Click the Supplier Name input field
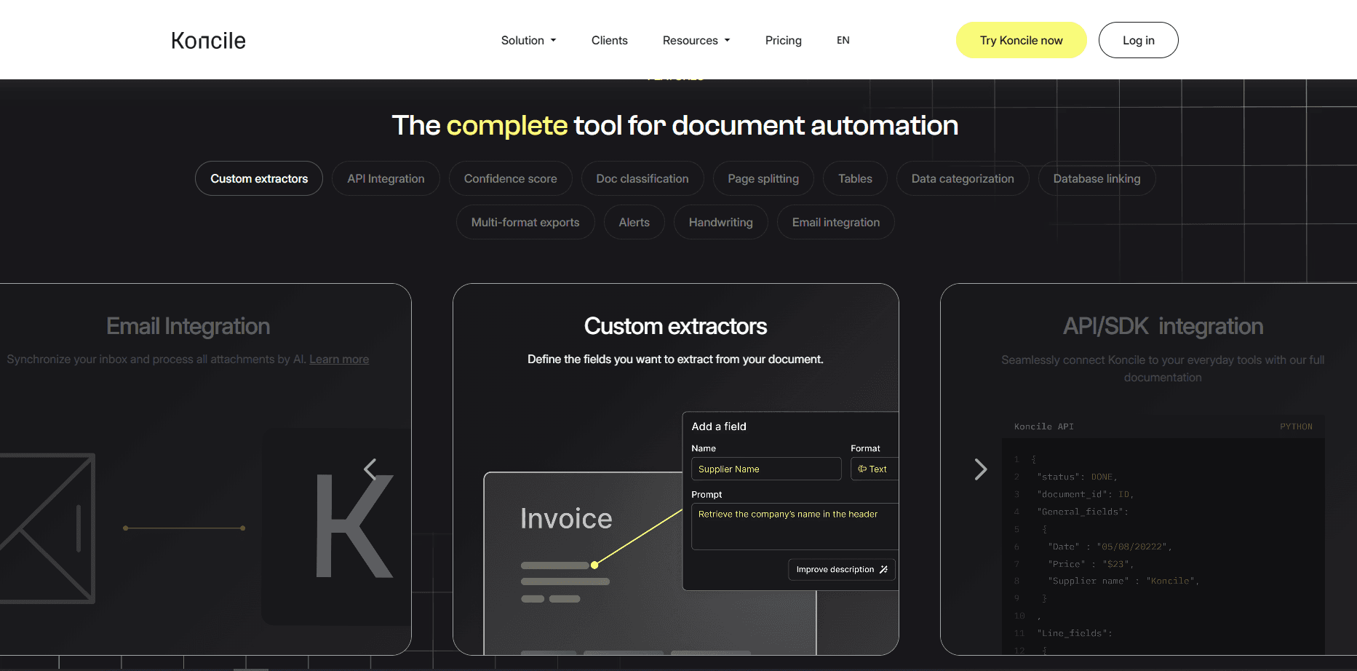This screenshot has height=671, width=1357. point(766,469)
